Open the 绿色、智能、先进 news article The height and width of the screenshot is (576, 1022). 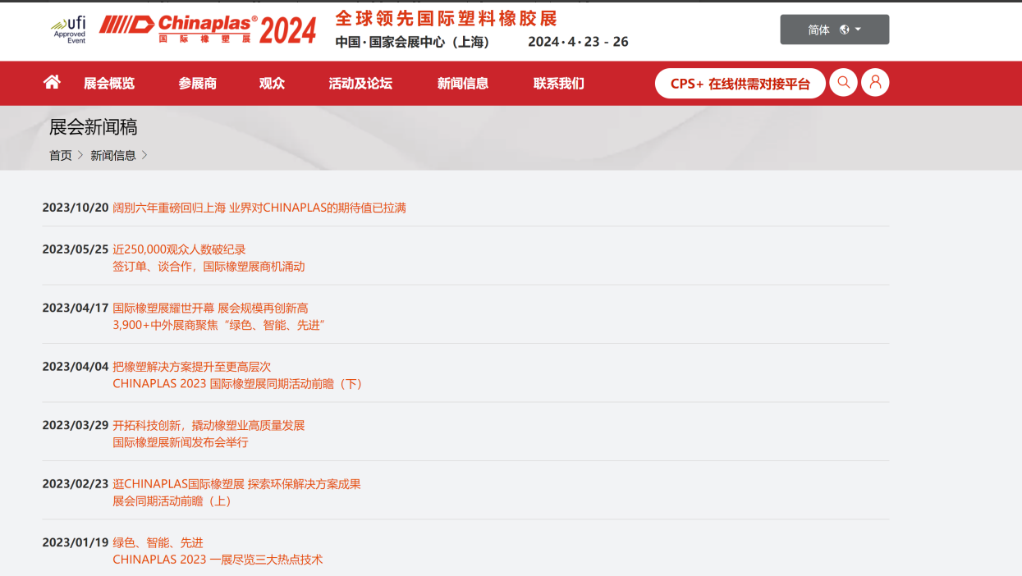pos(158,542)
